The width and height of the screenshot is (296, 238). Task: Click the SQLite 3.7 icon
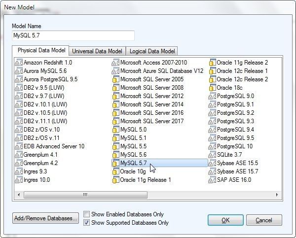point(212,155)
